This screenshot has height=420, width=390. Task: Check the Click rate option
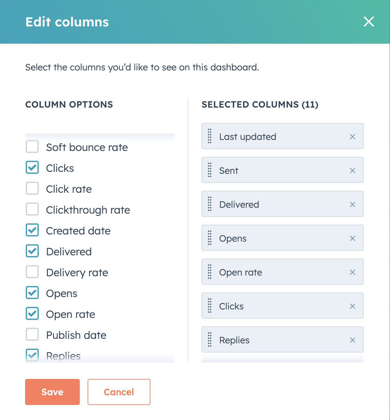point(32,188)
